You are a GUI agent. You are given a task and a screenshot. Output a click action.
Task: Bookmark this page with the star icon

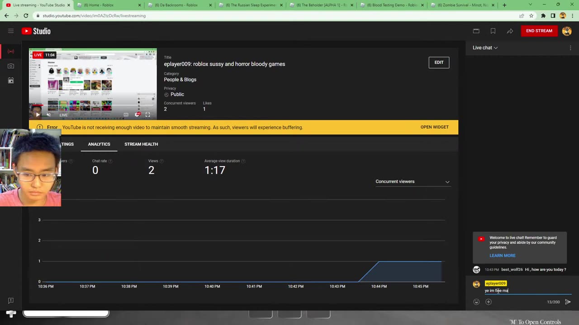click(531, 15)
